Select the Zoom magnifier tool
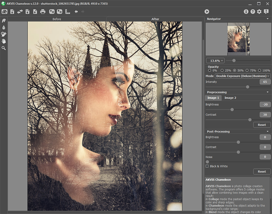 click(x=4, y=48)
